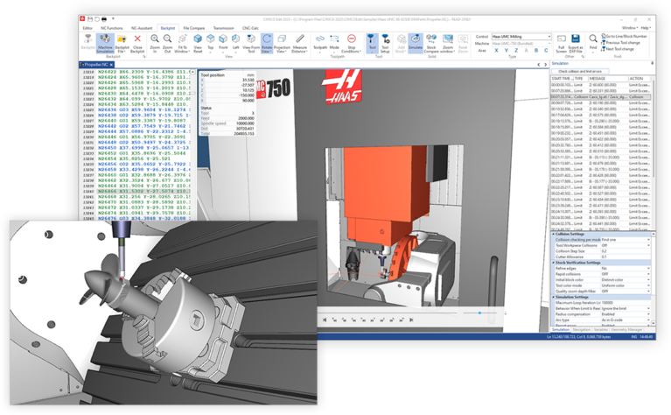Adjust the simulation speed slider
The height and width of the screenshot is (415, 671).
(479, 312)
